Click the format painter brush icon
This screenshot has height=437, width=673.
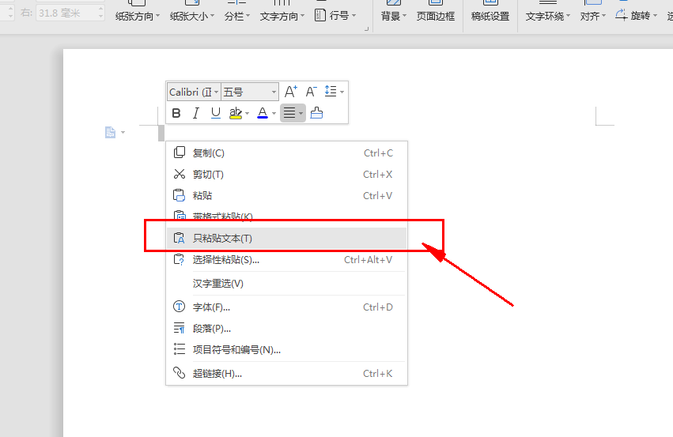[x=316, y=113]
